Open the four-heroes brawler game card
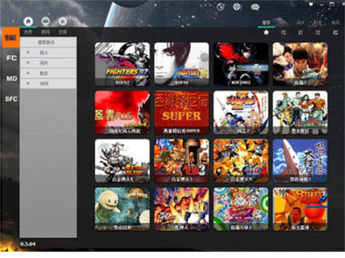345x258 pixels. pos(300,112)
